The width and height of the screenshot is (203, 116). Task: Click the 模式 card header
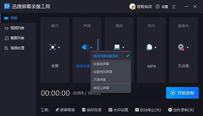pos(55,26)
